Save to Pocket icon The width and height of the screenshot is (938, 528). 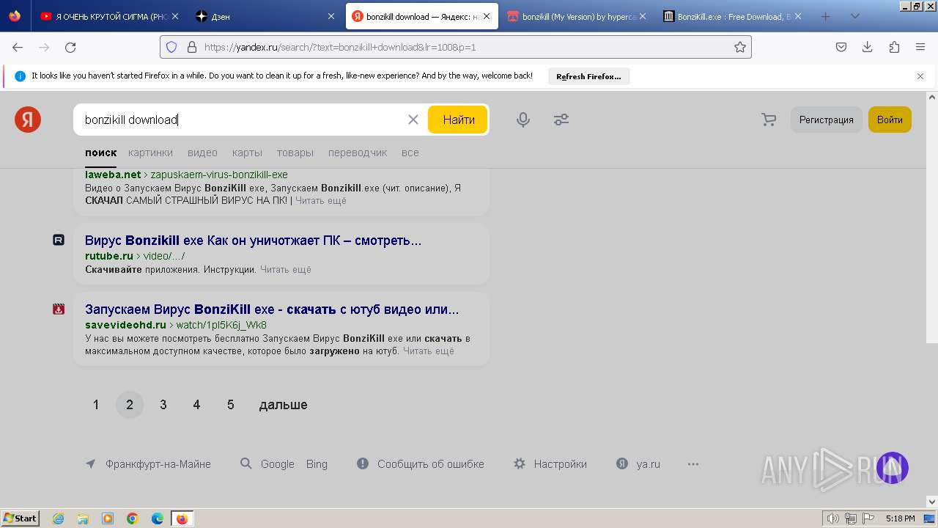(x=841, y=47)
